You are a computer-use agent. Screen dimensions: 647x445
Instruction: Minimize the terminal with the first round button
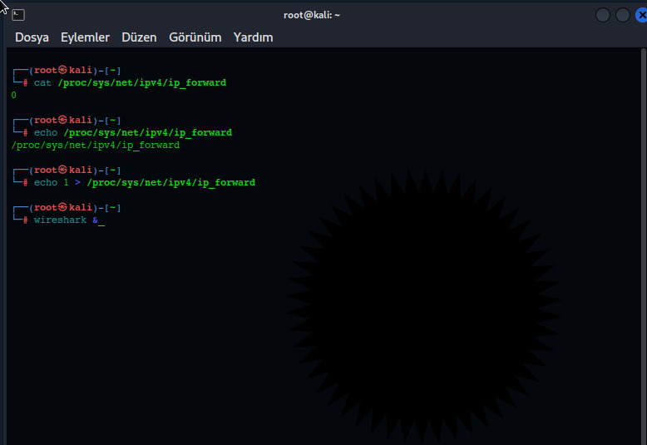[x=602, y=15]
